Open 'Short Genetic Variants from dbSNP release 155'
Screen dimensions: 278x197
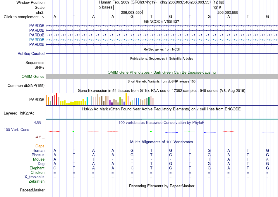click(162, 81)
